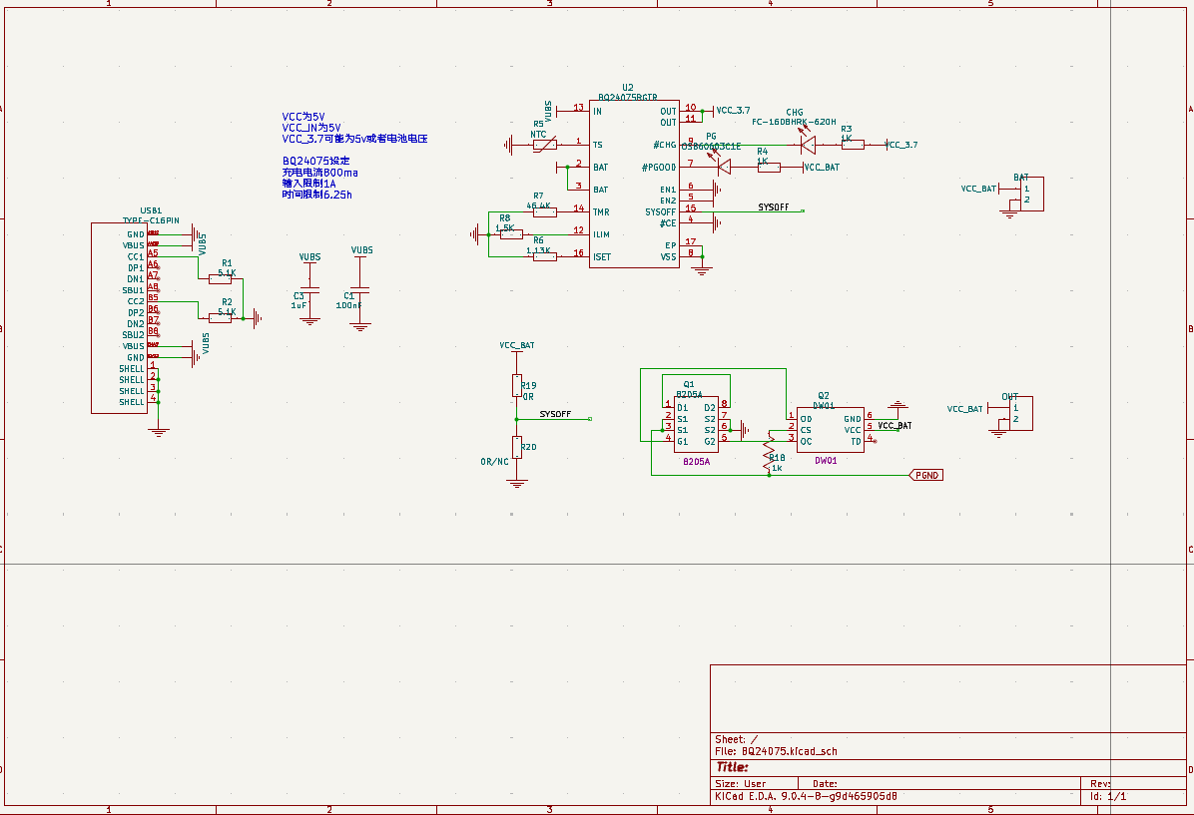Click resistor R19 0R below VCC_BAT
The image size is (1194, 815).
tap(517, 385)
